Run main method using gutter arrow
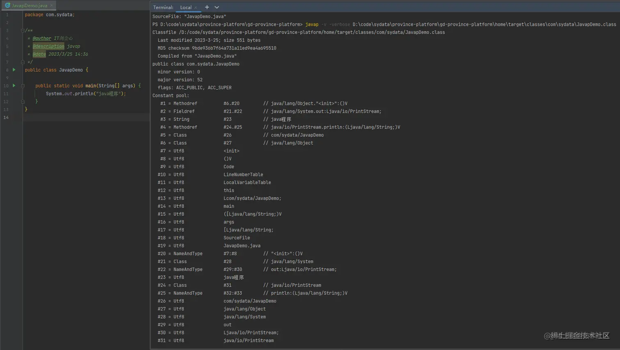Viewport: 620px width, 350px height. (14, 86)
